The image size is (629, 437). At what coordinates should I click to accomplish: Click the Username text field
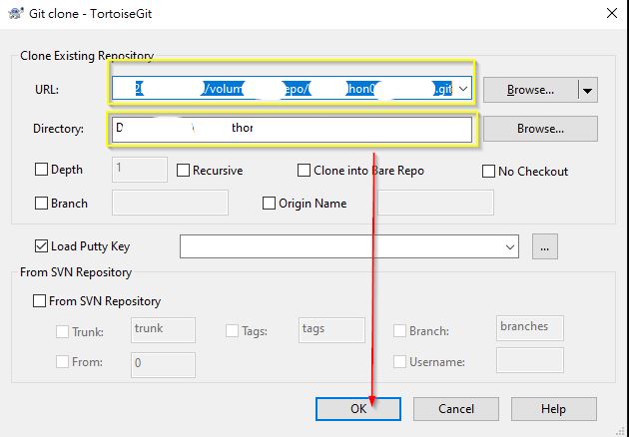click(530, 360)
